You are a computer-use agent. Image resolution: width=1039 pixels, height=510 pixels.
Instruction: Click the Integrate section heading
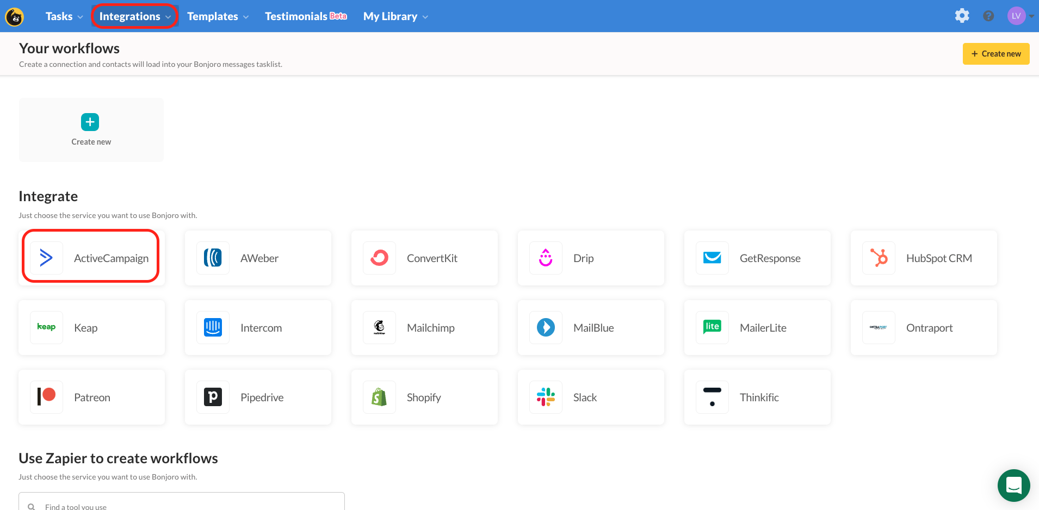point(48,196)
